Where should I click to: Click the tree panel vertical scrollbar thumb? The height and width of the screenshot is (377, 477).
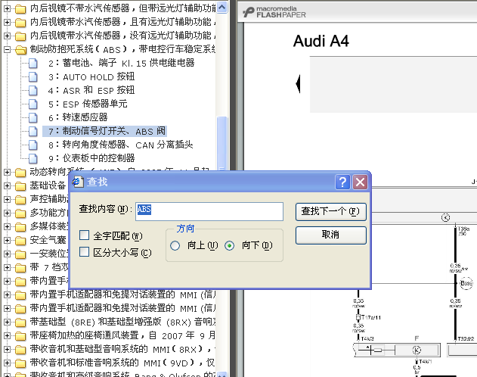click(x=222, y=143)
